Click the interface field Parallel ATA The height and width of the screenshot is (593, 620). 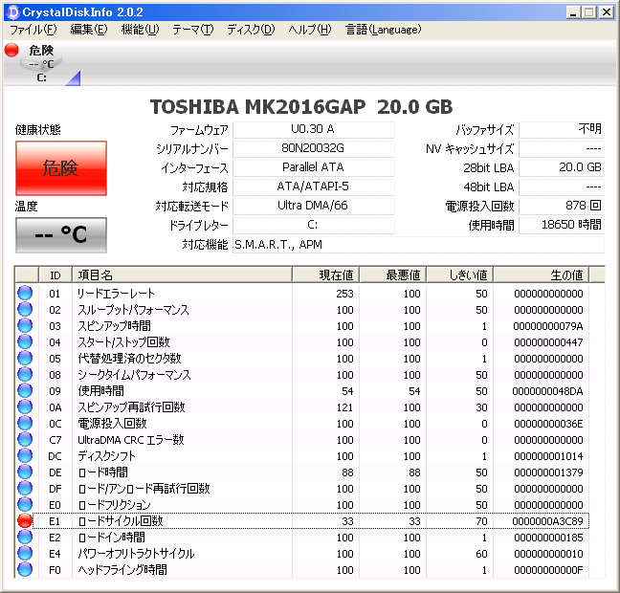point(314,167)
